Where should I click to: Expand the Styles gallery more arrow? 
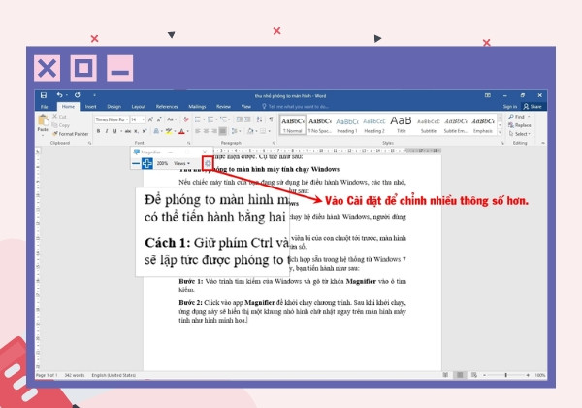(x=500, y=133)
